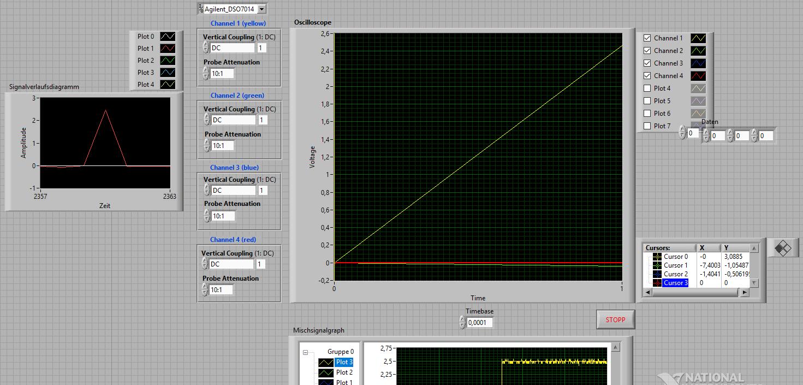Image resolution: width=803 pixels, height=385 pixels.
Task: Click Channel 1 Vertical Coupling DC selector
Action: [x=233, y=48]
